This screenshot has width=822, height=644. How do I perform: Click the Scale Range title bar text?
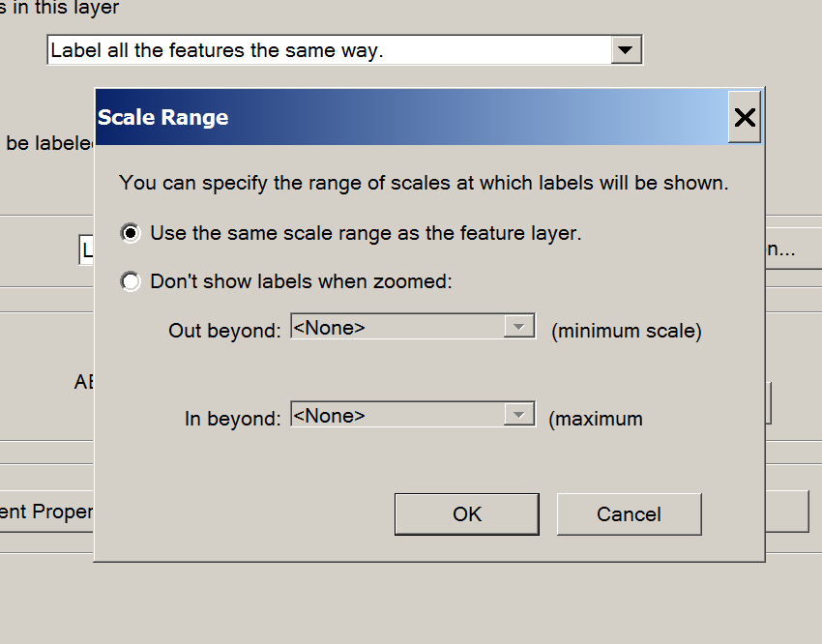coord(163,117)
